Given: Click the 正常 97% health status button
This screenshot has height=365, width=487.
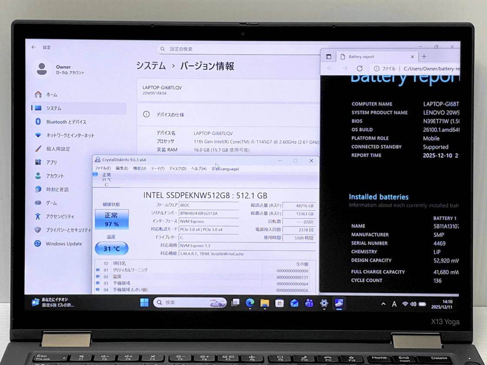Looking at the screenshot, I should pos(112,219).
